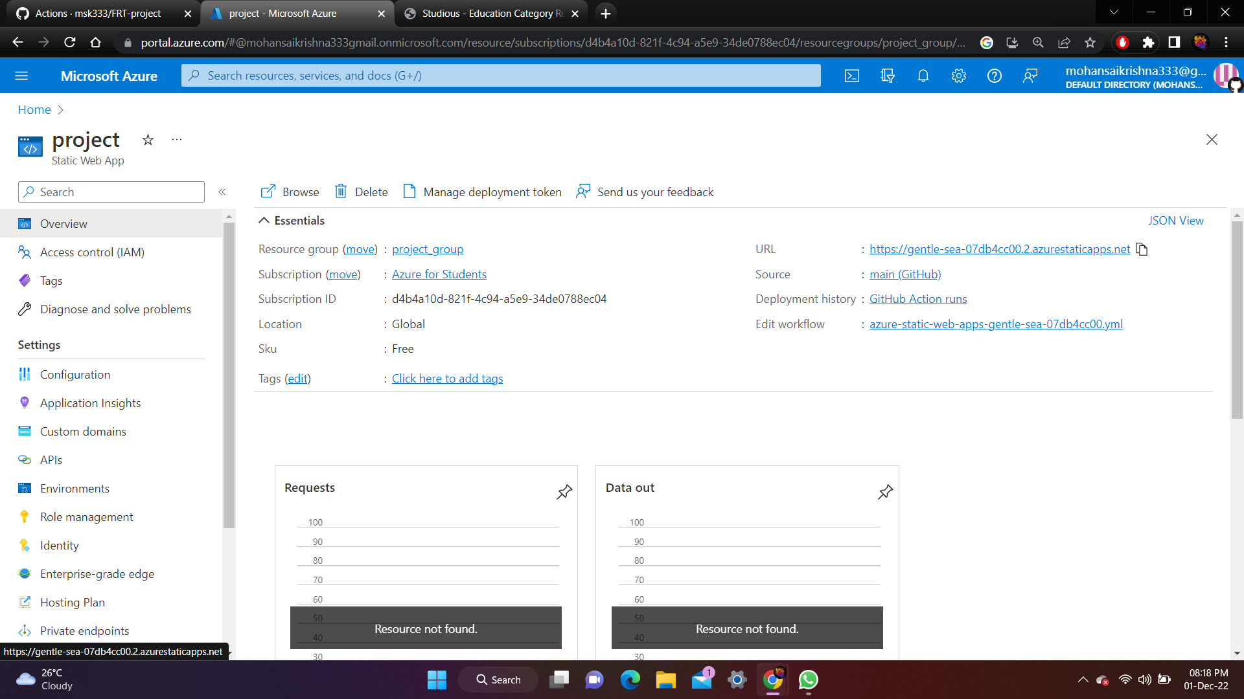
Task: Favorite the project resource with star
Action: [x=148, y=140]
